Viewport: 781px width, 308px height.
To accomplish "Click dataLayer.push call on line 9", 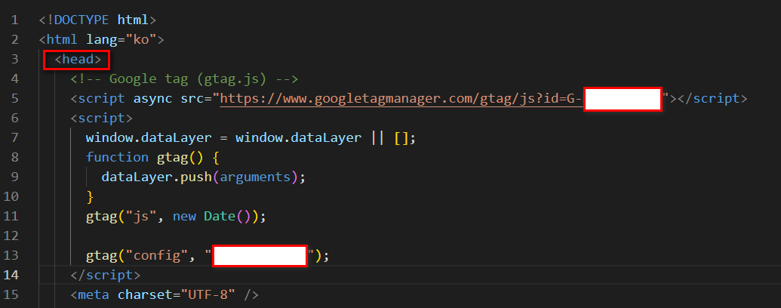I will (156, 177).
